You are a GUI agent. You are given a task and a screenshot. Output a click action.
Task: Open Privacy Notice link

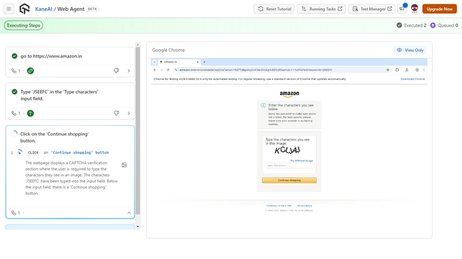tap(305, 206)
